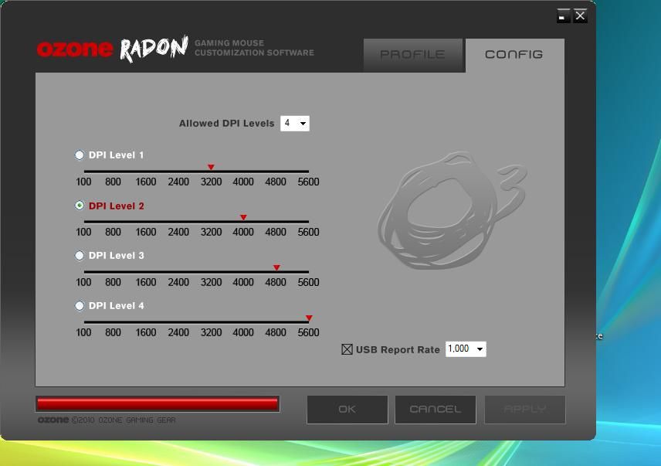The image size is (661, 466).
Task: Select the DPI Level 2 radio button
Action: pos(80,206)
